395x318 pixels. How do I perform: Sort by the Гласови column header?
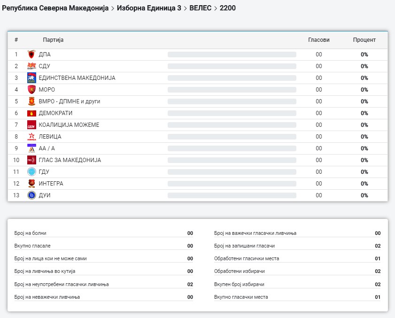pos(318,40)
